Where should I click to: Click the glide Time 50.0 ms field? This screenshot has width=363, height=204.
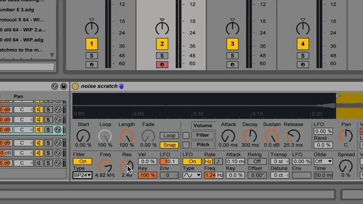(323, 175)
